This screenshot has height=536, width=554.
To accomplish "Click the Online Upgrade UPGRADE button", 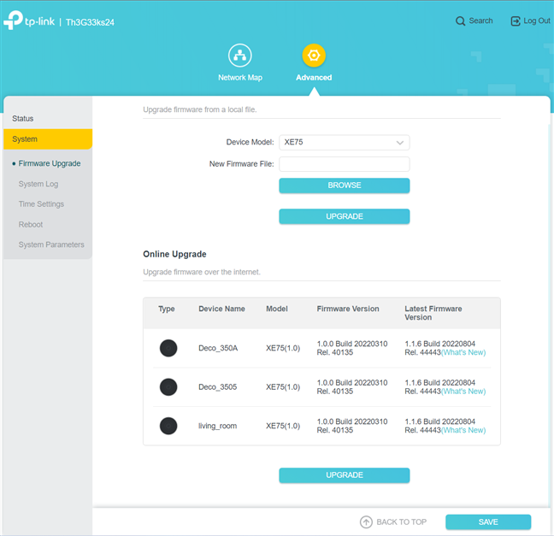I will tap(345, 475).
